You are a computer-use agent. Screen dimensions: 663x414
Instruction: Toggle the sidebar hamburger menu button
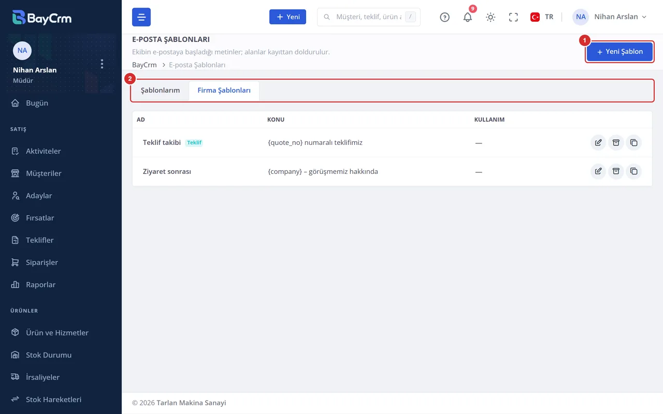pyautogui.click(x=141, y=17)
